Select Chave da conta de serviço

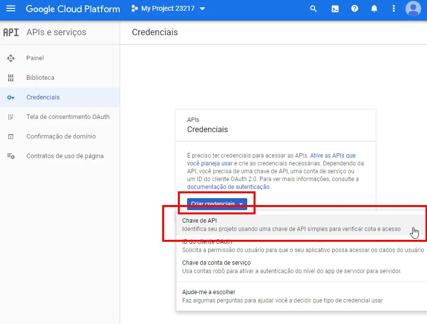coord(291,267)
